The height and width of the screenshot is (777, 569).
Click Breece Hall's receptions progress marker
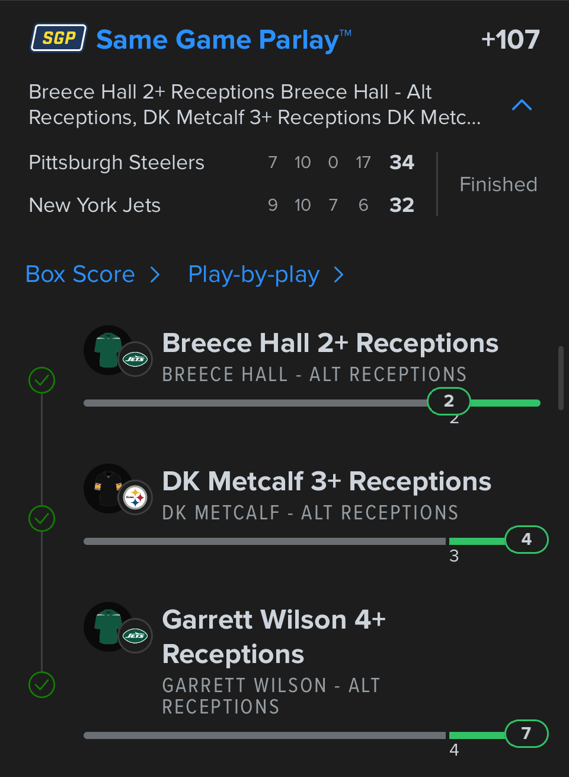(449, 401)
